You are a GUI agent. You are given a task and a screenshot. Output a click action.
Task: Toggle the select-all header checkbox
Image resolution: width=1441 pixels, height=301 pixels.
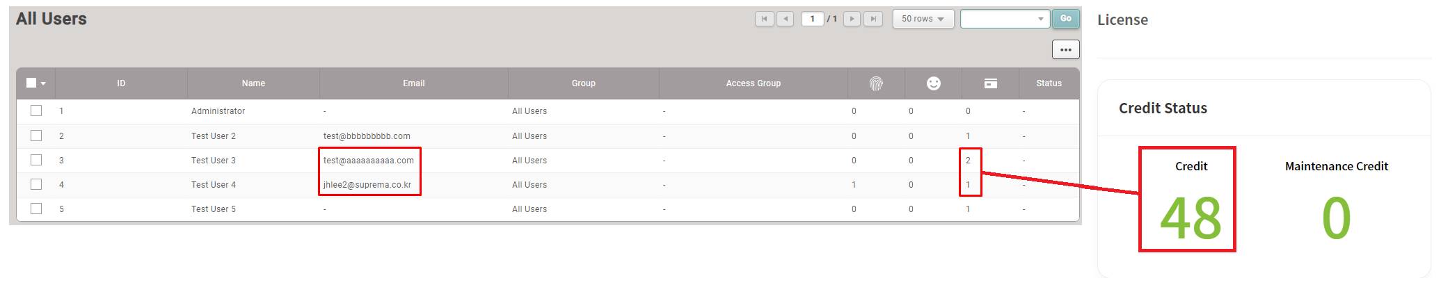31,83
